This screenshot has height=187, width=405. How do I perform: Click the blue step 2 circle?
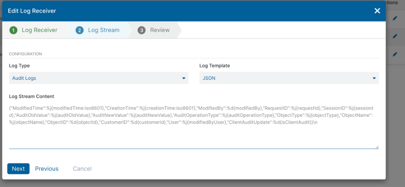click(79, 30)
